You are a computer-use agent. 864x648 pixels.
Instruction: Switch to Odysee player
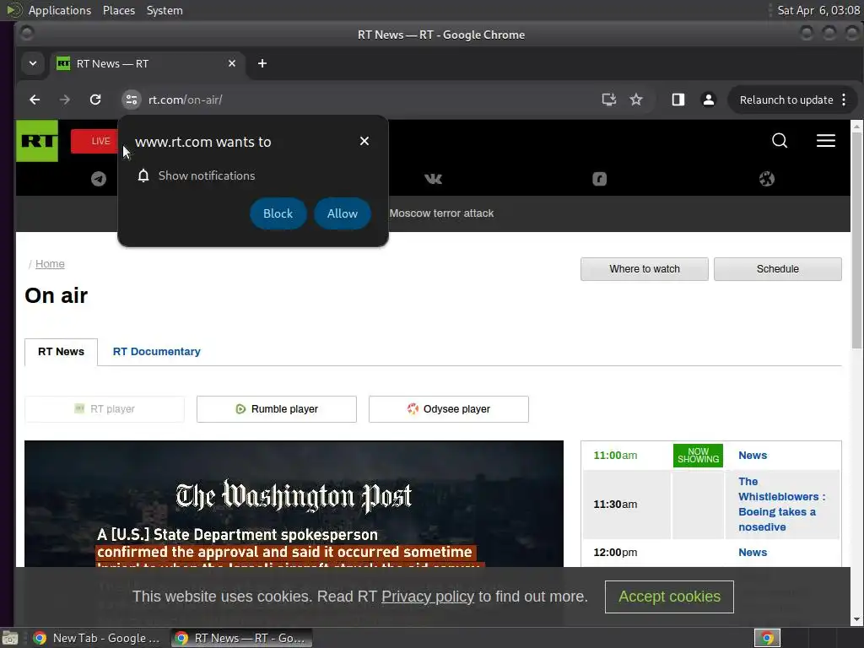point(449,409)
